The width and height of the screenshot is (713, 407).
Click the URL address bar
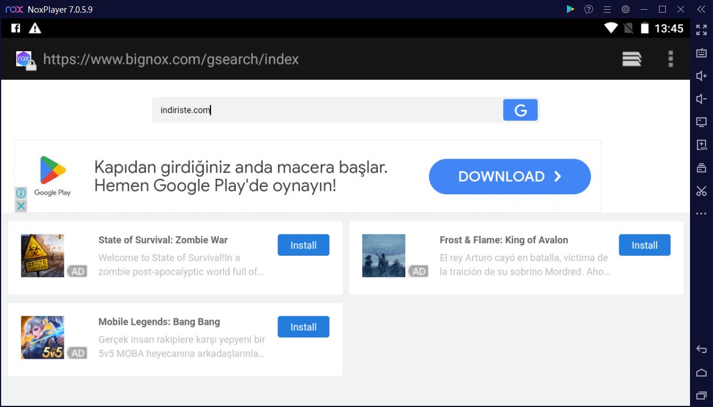171,59
